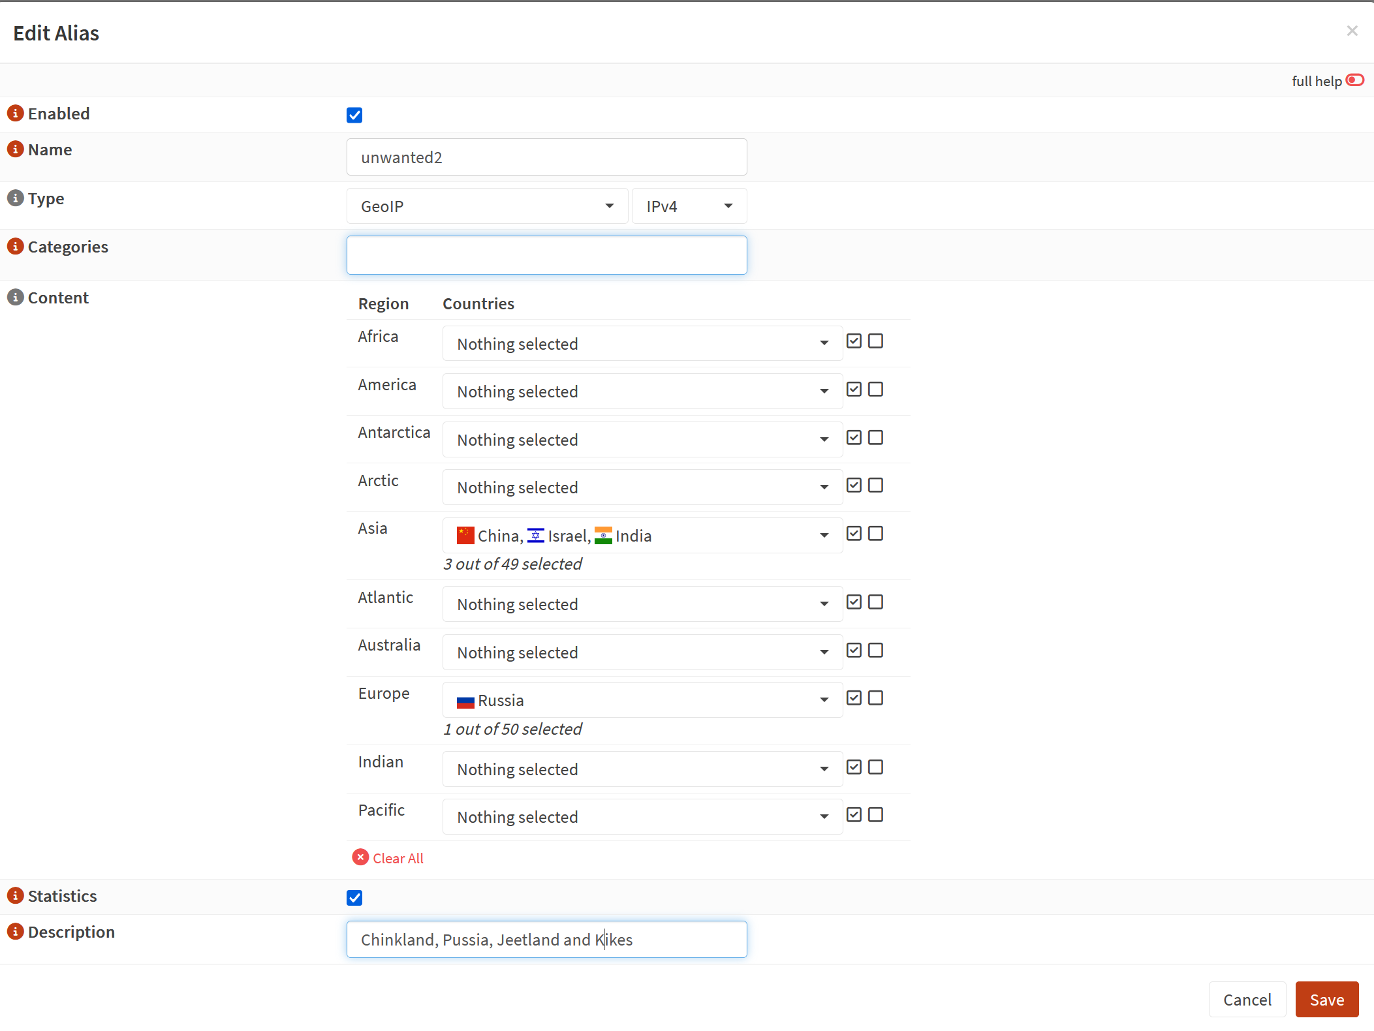Click the '3 out of 49 selected' text
Image resolution: width=1374 pixels, height=1031 pixels.
(x=512, y=564)
